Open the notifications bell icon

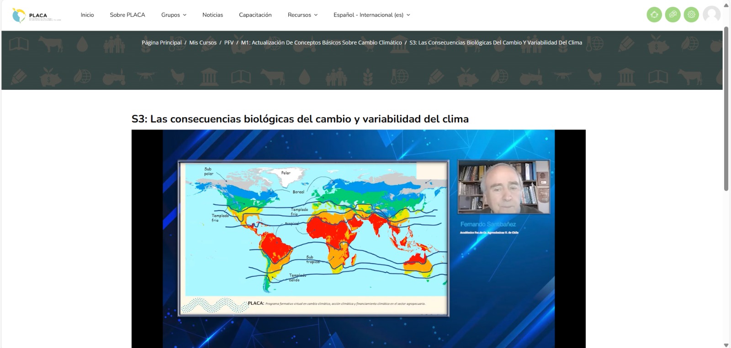[x=654, y=15]
